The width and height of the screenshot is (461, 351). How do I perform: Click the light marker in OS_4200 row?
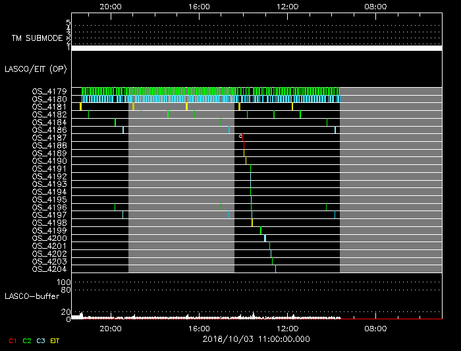point(265,238)
